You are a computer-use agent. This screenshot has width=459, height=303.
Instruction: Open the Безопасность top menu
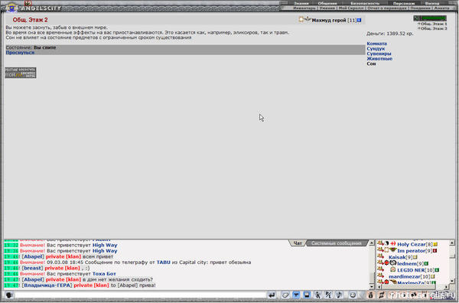(365, 3)
